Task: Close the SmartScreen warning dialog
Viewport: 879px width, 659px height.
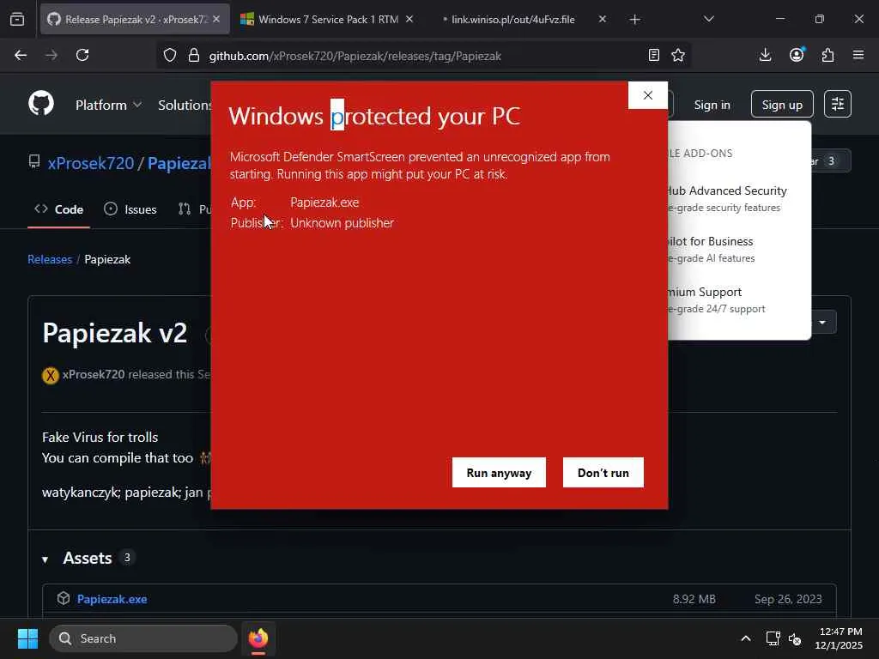Action: tap(648, 95)
